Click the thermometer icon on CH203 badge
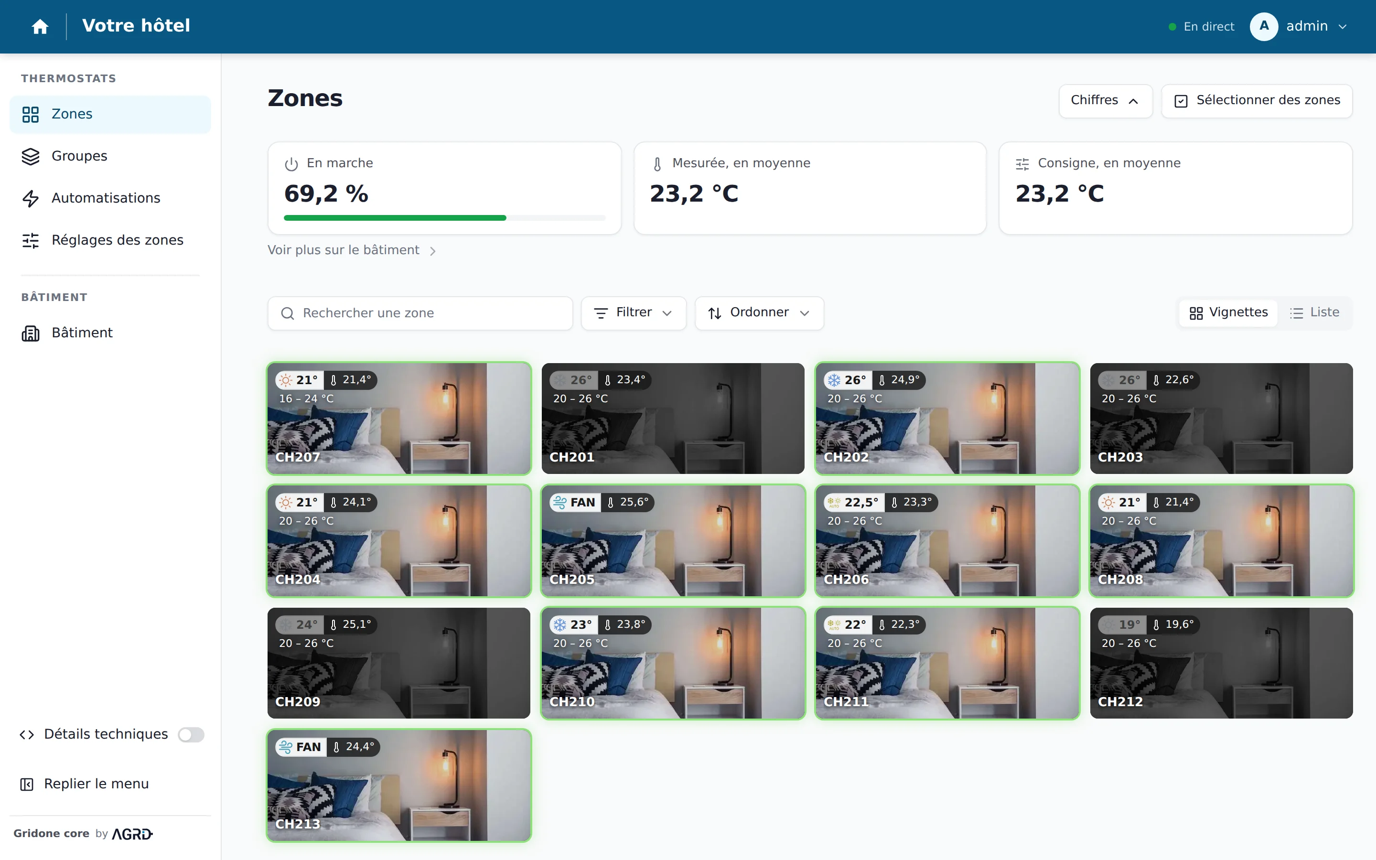 (x=1156, y=380)
